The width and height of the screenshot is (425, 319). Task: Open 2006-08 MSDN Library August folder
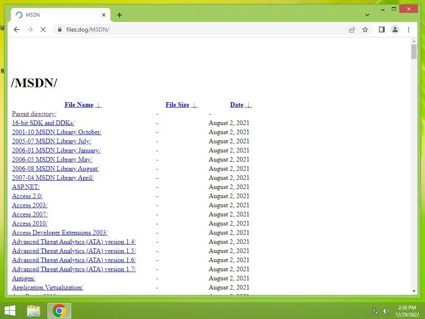pos(55,169)
